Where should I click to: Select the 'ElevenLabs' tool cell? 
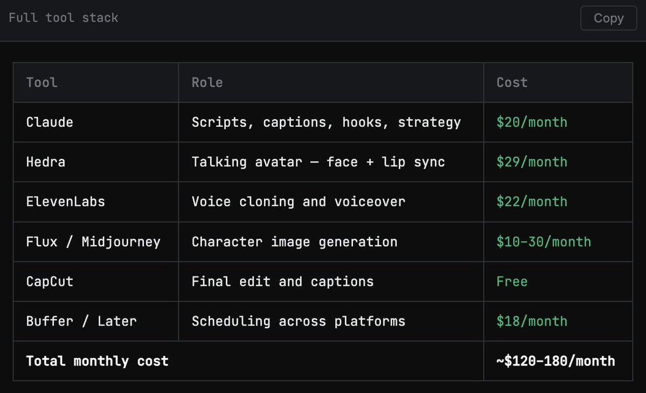(x=96, y=202)
